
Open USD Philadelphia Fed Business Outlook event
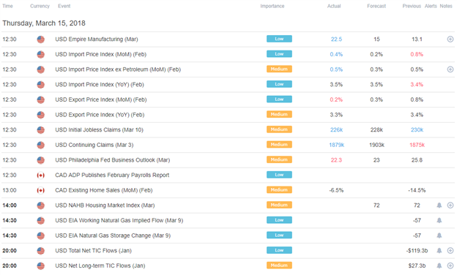pyautogui.click(x=113, y=160)
